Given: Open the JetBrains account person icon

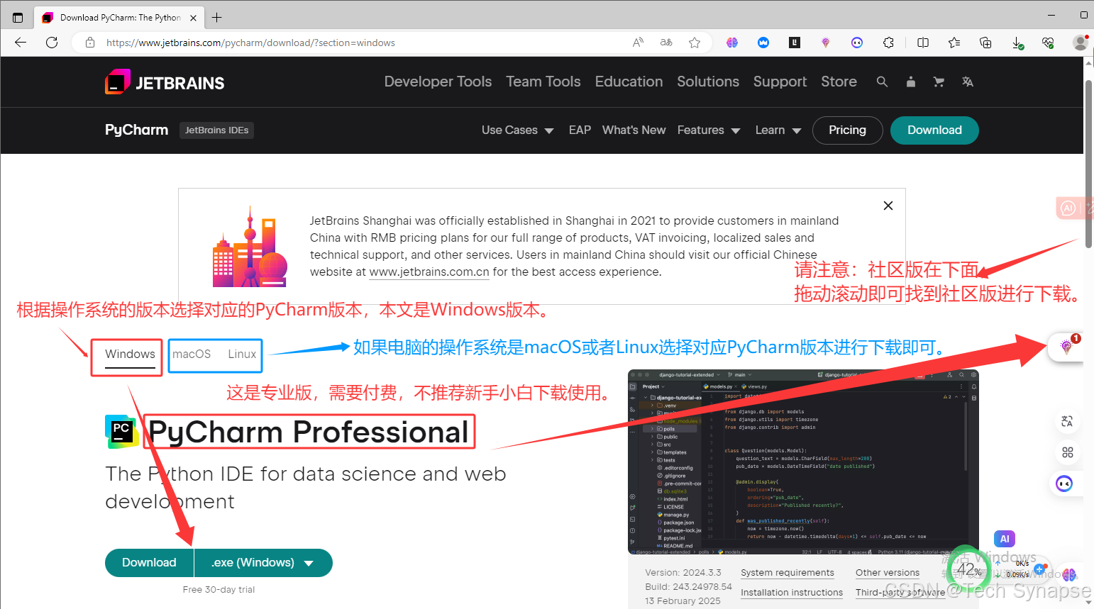Looking at the screenshot, I should pos(910,82).
